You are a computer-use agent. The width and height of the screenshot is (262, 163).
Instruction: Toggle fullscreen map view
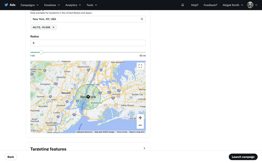tap(140, 66)
